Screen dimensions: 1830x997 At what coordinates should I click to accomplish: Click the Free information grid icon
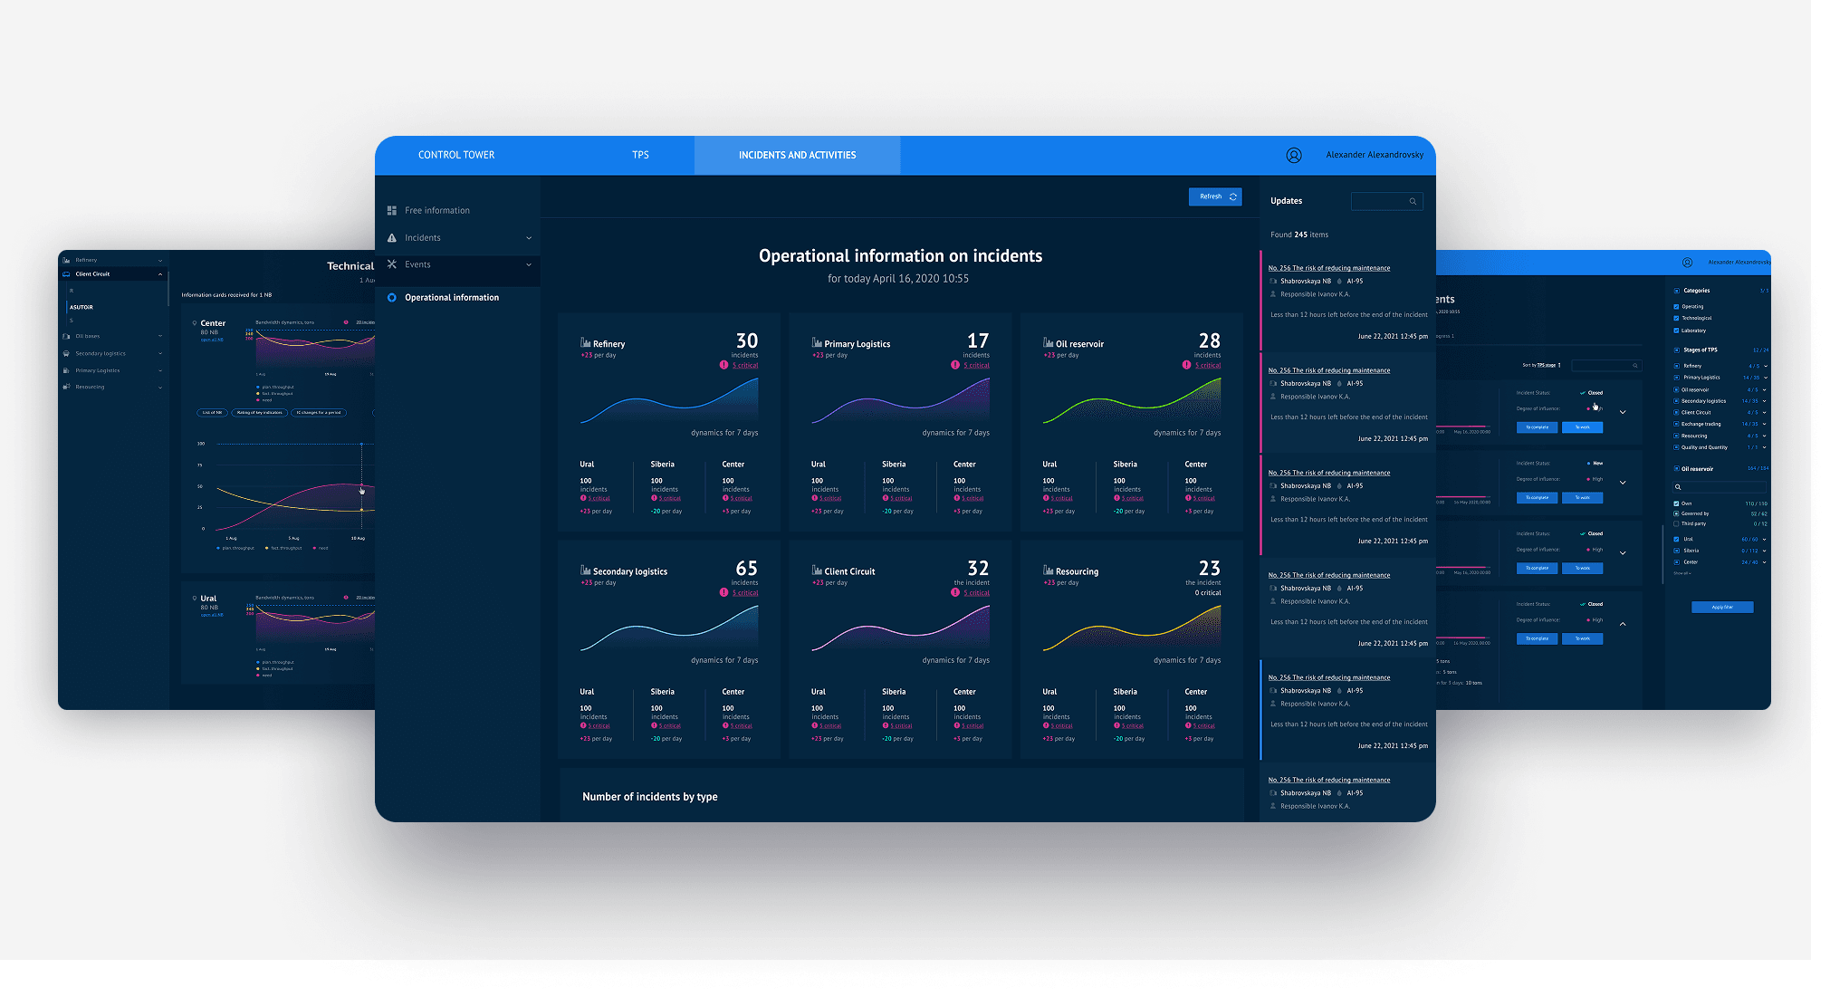pyautogui.click(x=392, y=210)
